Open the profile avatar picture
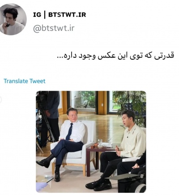Image resolution: width=179 pixels, height=196 pixels. (x=12, y=19)
